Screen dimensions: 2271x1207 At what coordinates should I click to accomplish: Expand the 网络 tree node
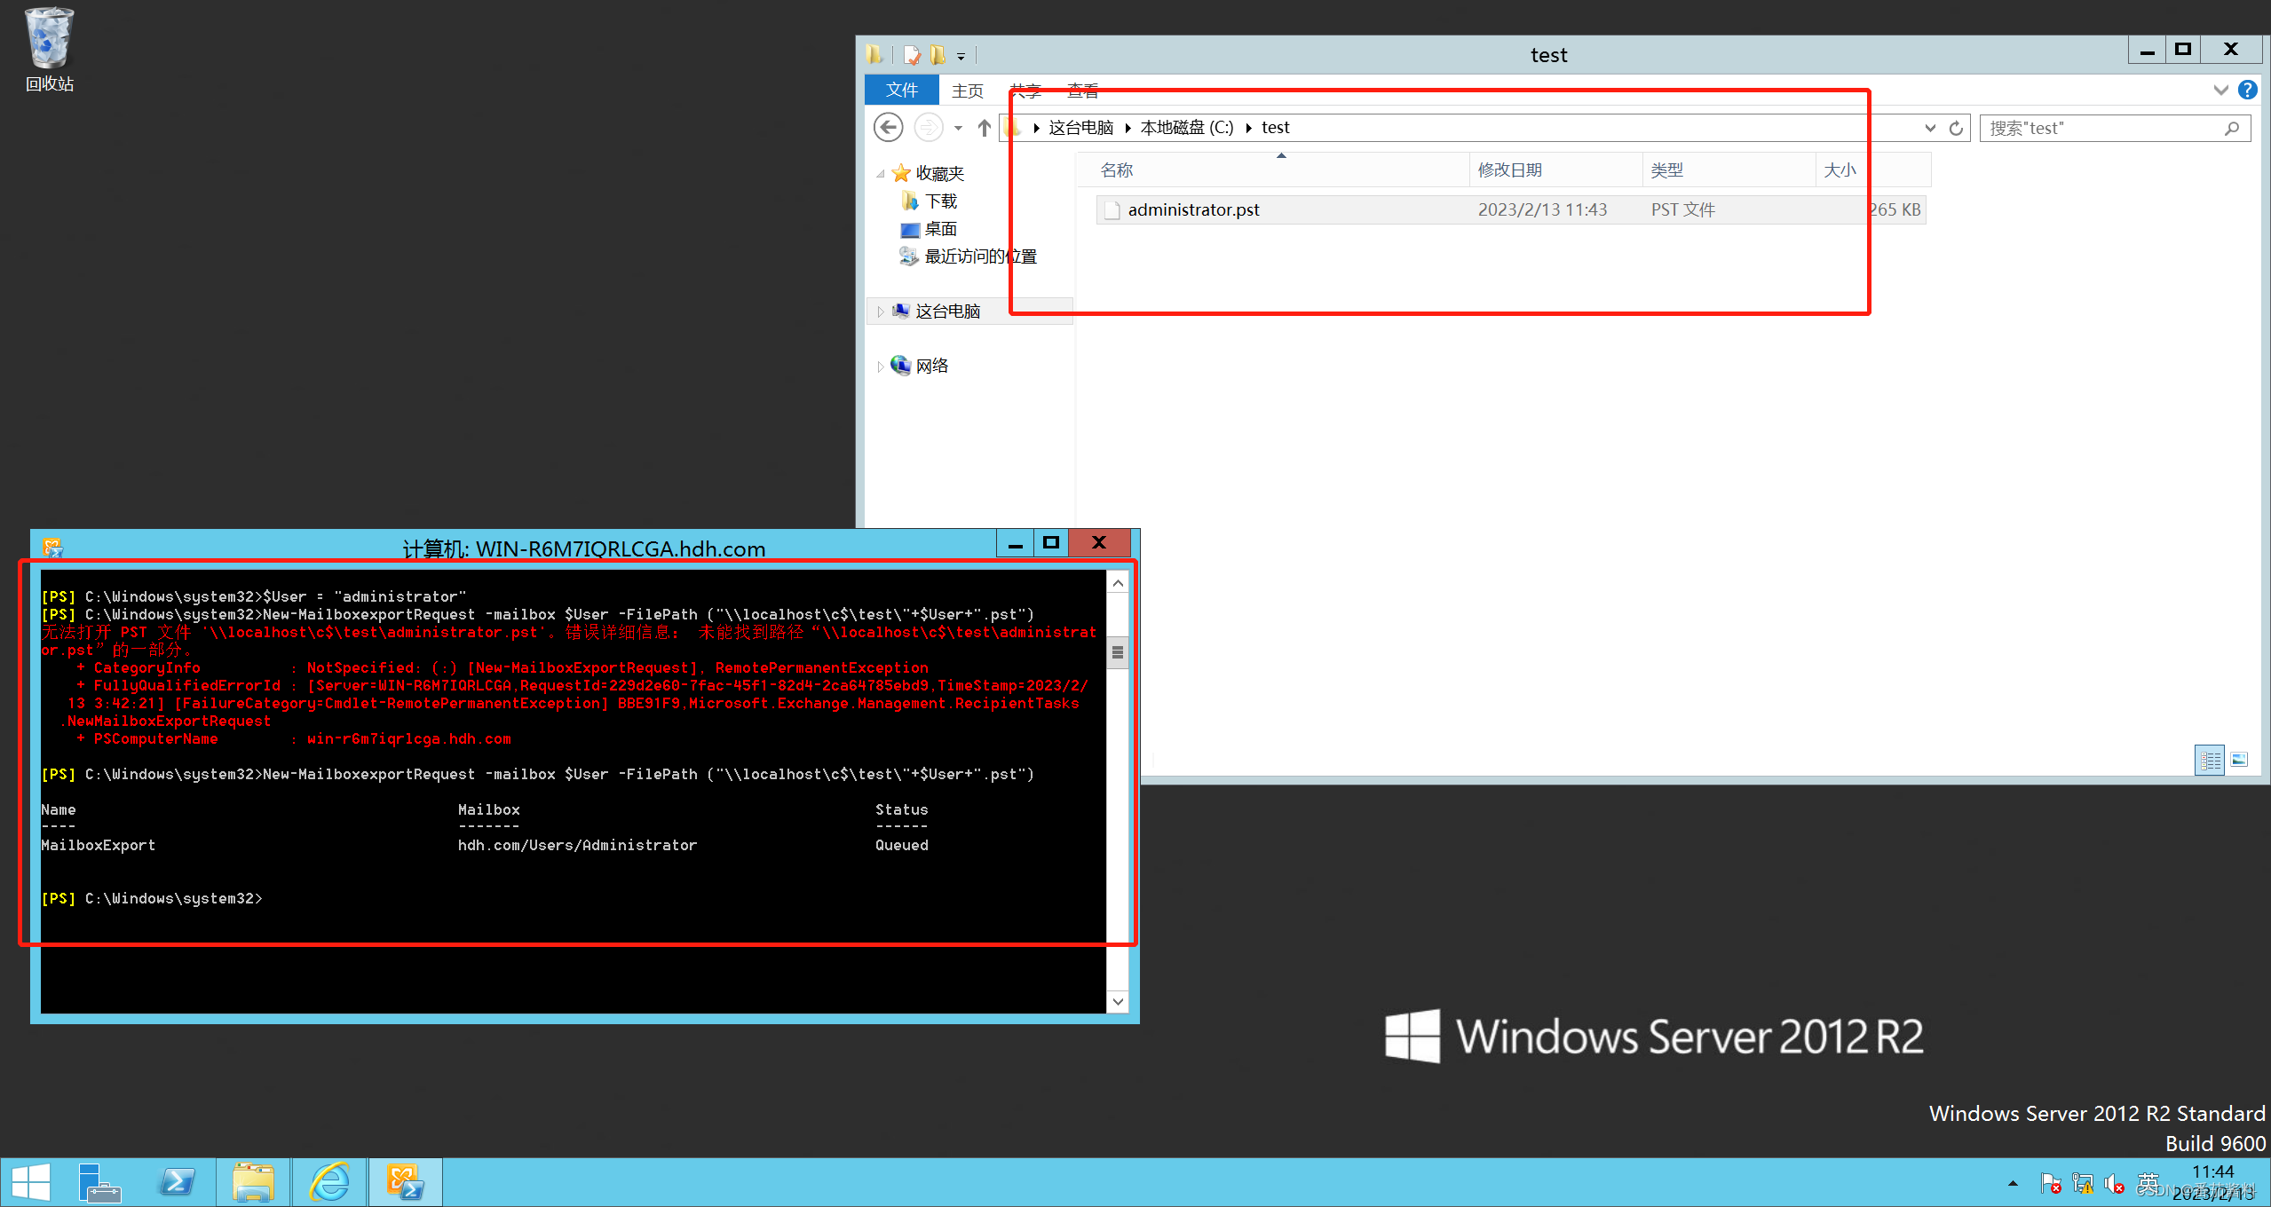880,367
